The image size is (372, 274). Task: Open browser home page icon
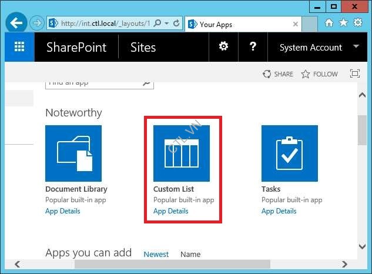click(329, 23)
